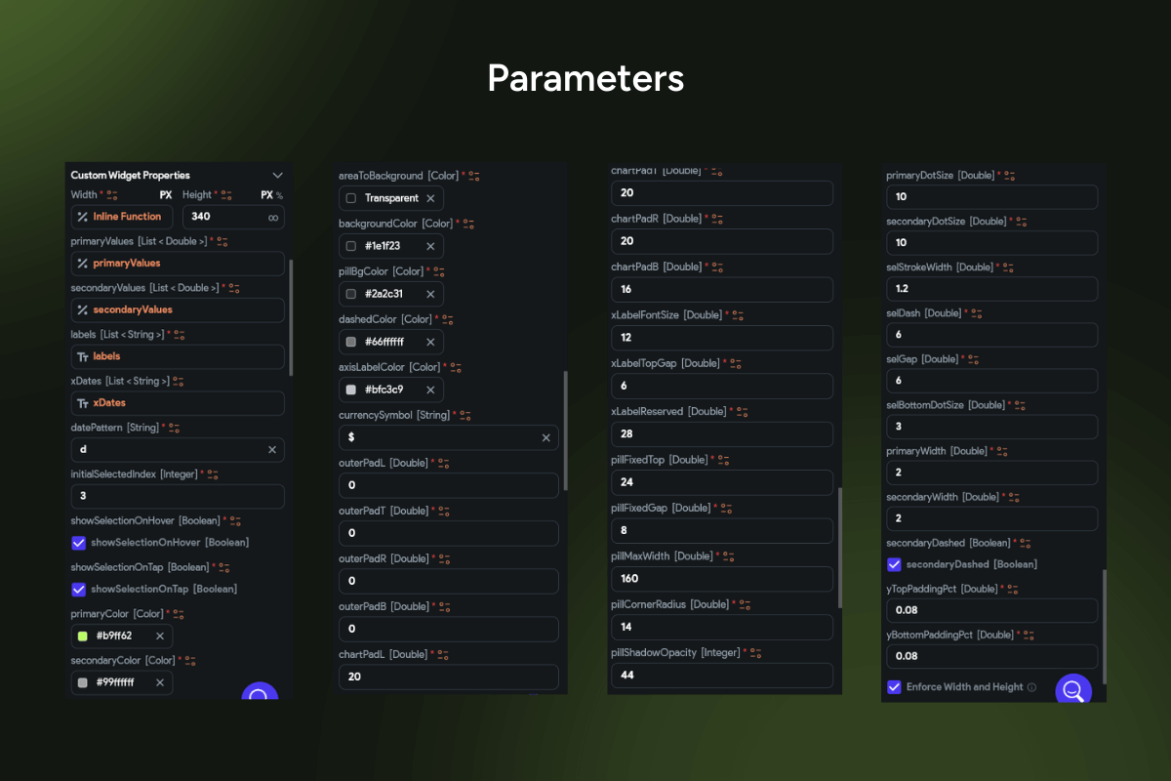Image resolution: width=1171 pixels, height=781 pixels.
Task: Click the variable binding icon beside Width
Action: 111,195
